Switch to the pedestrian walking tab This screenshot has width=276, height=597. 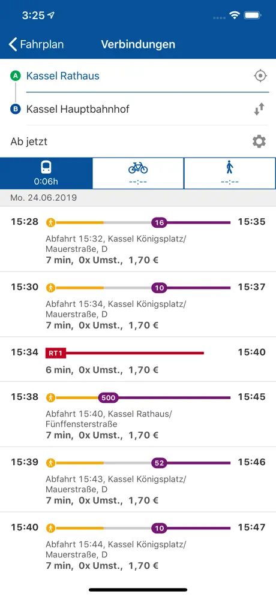[230, 173]
